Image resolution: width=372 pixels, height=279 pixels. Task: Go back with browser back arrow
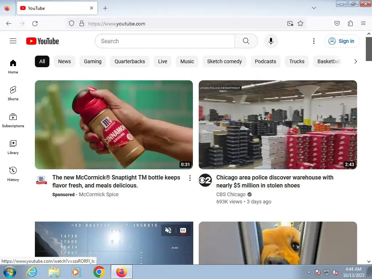click(9, 24)
